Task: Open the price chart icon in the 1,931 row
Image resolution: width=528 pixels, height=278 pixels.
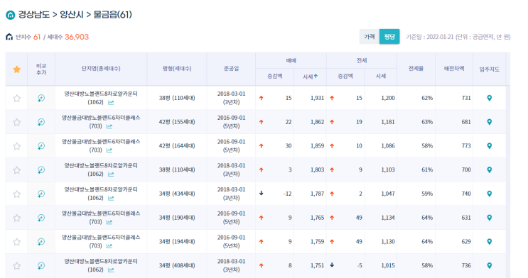Action: tap(111, 103)
